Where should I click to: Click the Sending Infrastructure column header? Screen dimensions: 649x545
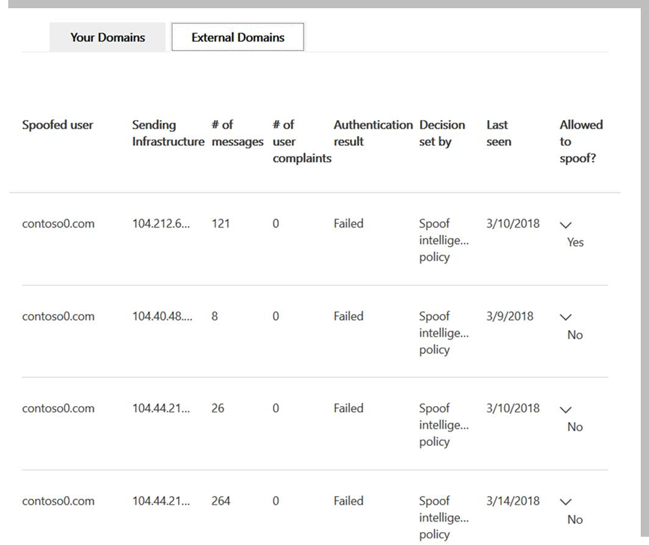[168, 133]
